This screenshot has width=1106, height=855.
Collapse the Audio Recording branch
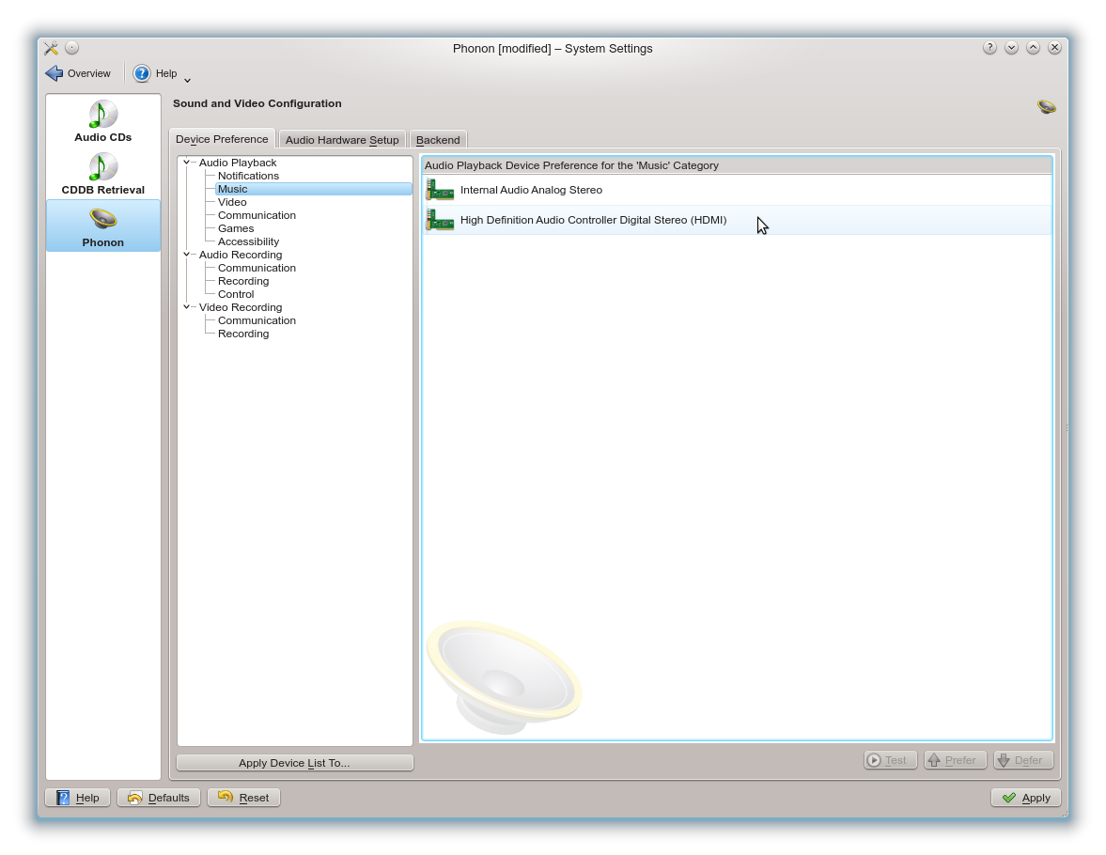[x=187, y=254]
